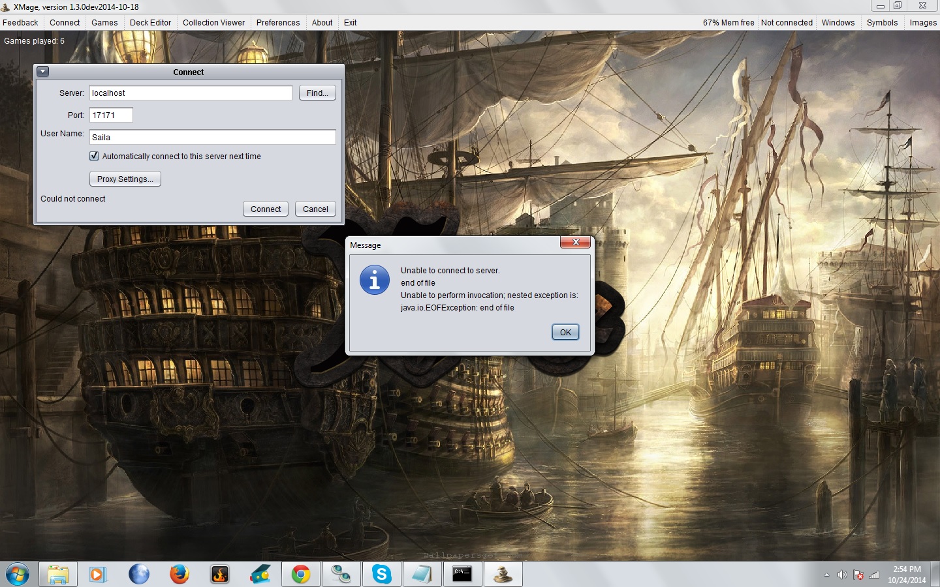This screenshot has height=587, width=940.
Task: Open Preferences from the menu bar
Action: tap(278, 22)
